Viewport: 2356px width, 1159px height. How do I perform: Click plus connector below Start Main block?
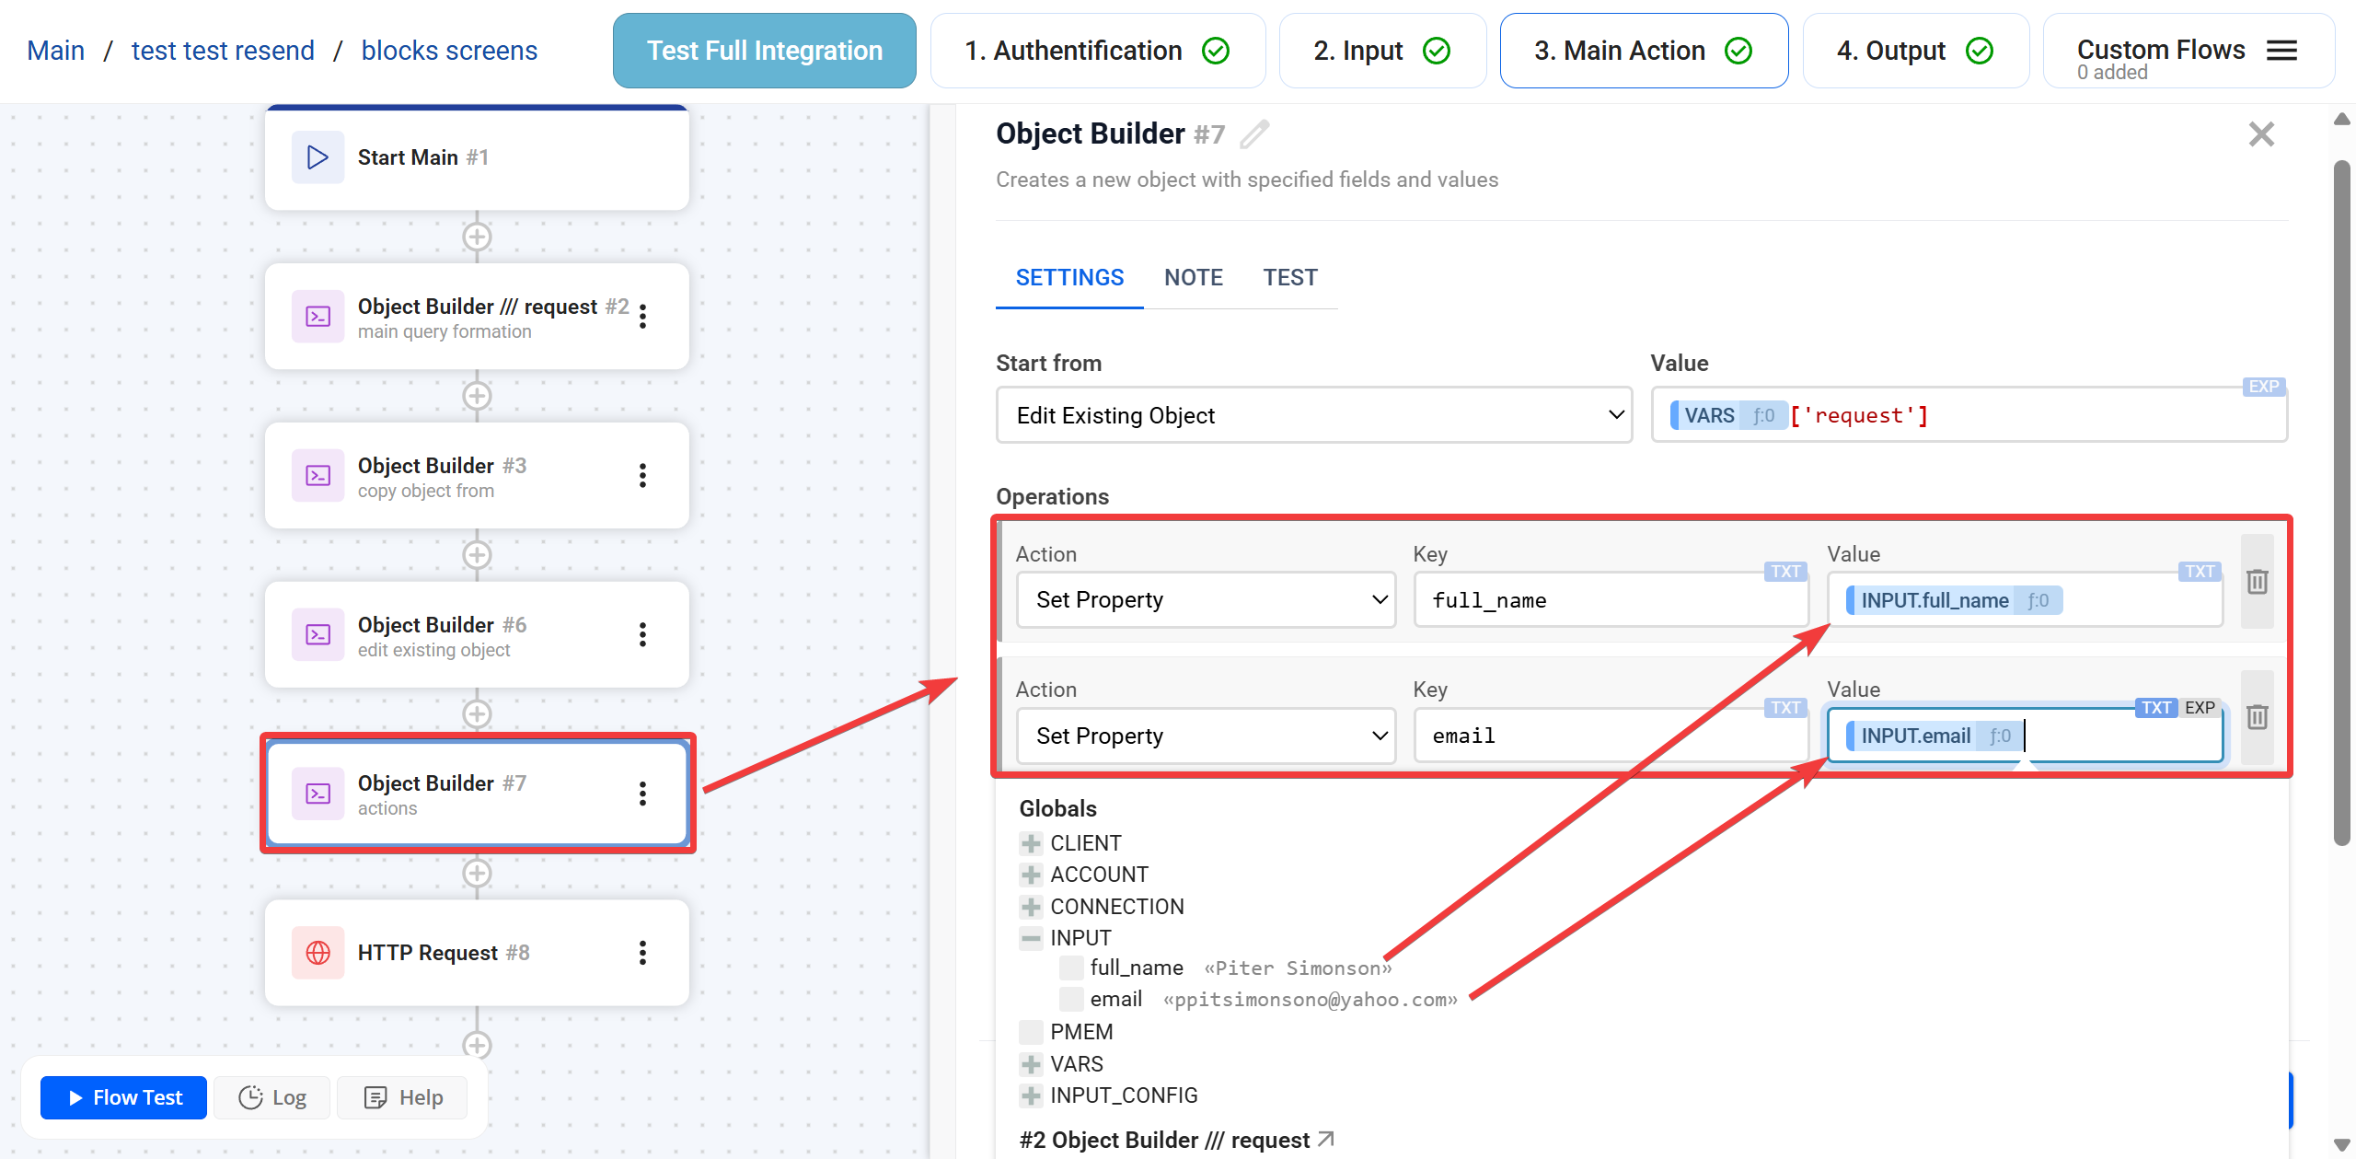click(x=476, y=237)
